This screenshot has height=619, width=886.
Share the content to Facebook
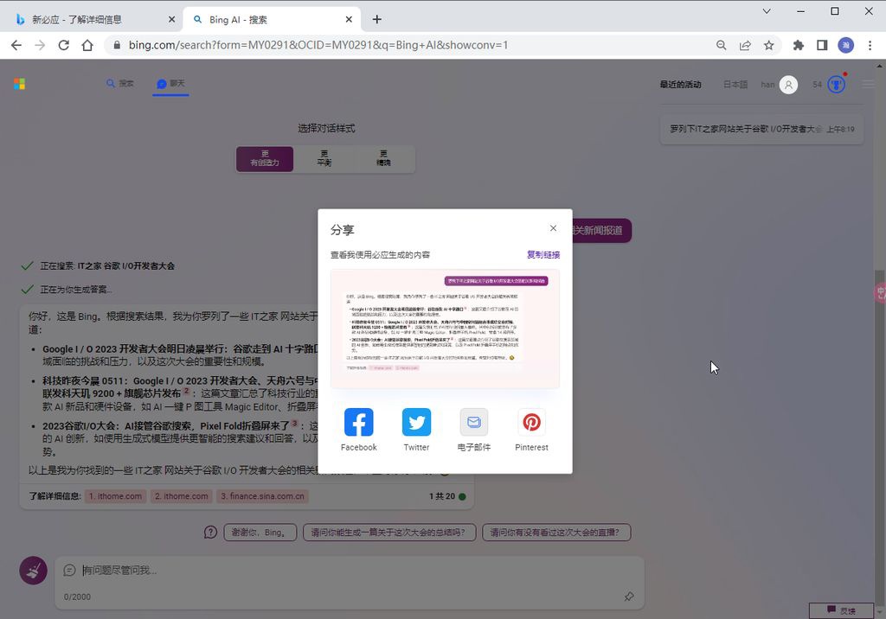[358, 423]
